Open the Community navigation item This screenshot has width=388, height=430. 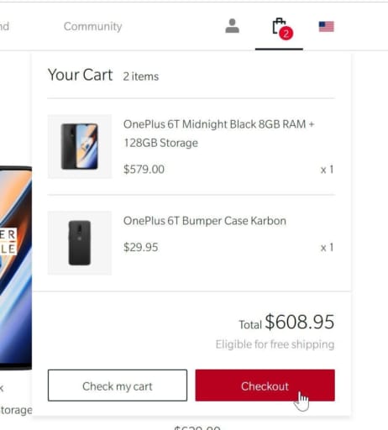[93, 26]
